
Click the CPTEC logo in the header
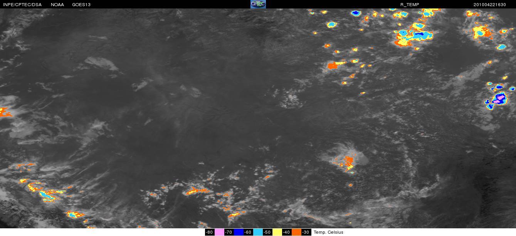point(258,4)
